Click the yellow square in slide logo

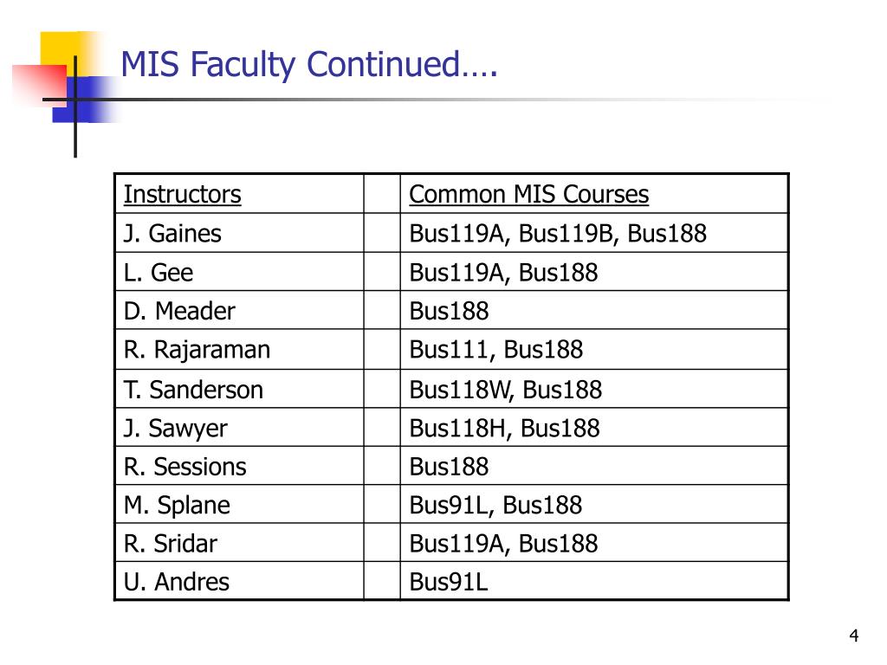tap(65, 51)
